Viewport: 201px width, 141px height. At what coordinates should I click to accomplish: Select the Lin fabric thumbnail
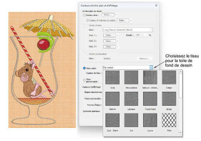(131, 120)
